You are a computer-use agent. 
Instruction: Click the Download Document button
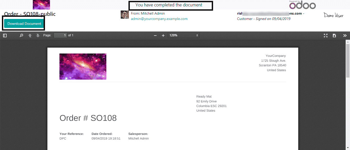point(24,24)
